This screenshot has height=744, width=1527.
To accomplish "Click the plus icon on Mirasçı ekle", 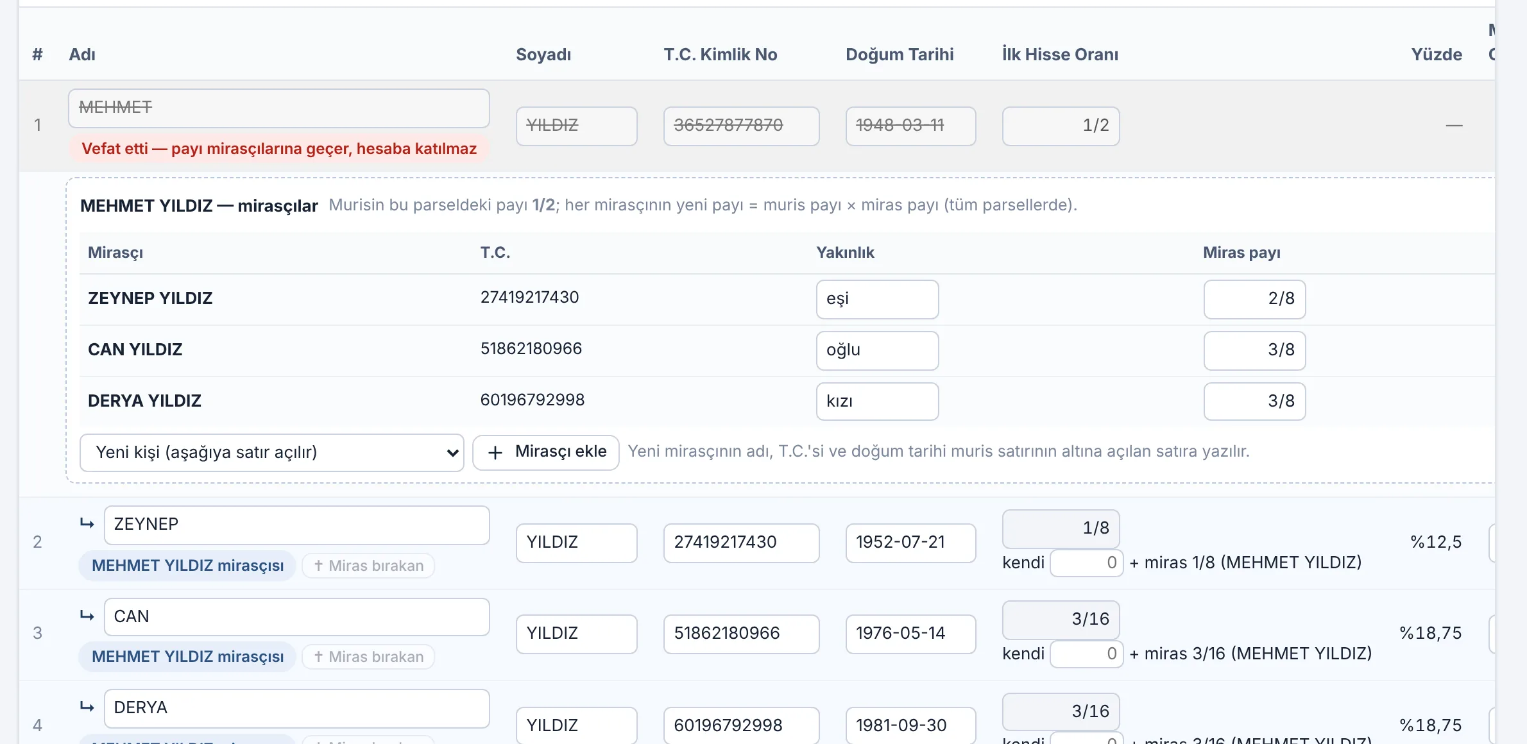I will click(495, 453).
